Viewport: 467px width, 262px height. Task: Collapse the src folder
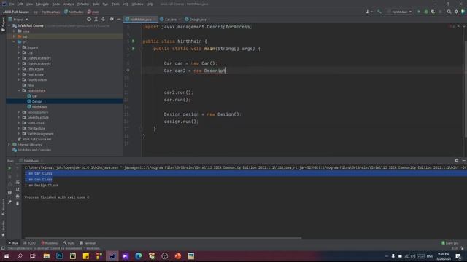pyautogui.click(x=14, y=42)
